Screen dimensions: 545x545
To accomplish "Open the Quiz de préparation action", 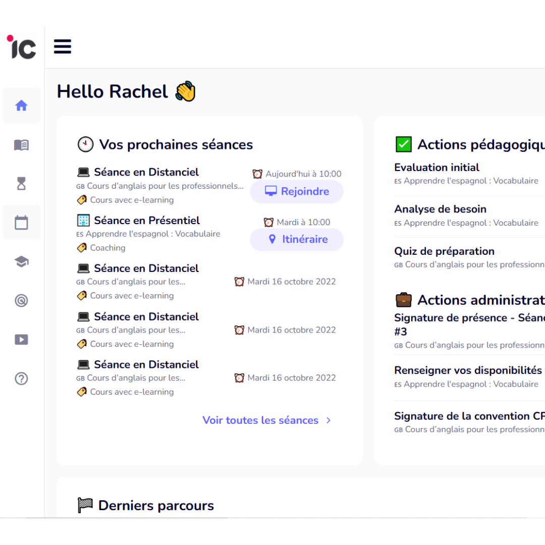I will 444,251.
